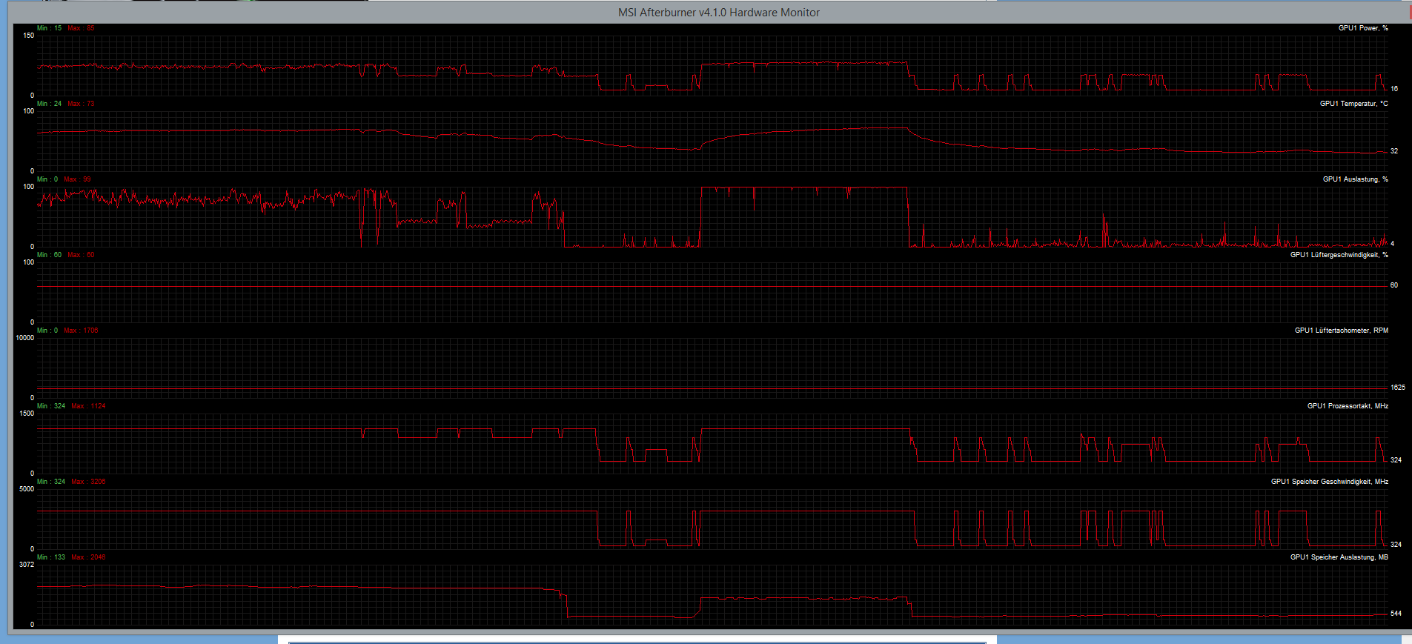Click the current fan tachometer value 1625
Image resolution: width=1412 pixels, height=644 pixels.
click(x=1398, y=388)
